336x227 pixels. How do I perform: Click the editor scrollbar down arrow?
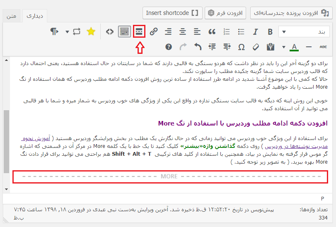[x=7, y=189]
